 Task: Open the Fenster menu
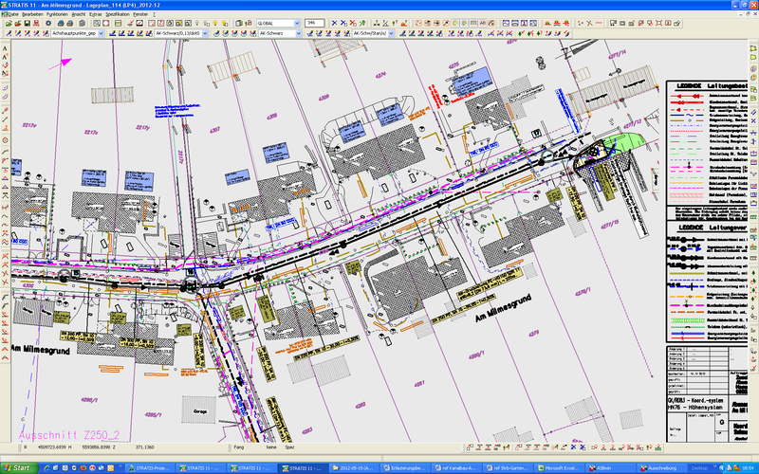pyautogui.click(x=140, y=14)
